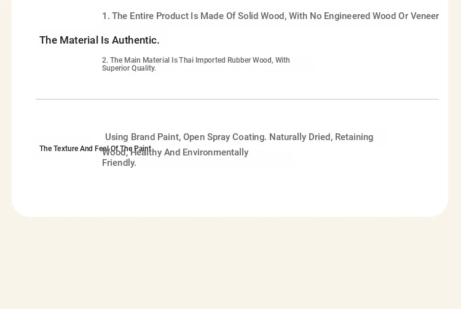The height and width of the screenshot is (309, 461).
Task: Click the word 'Retaining'
Action: (x=354, y=137)
